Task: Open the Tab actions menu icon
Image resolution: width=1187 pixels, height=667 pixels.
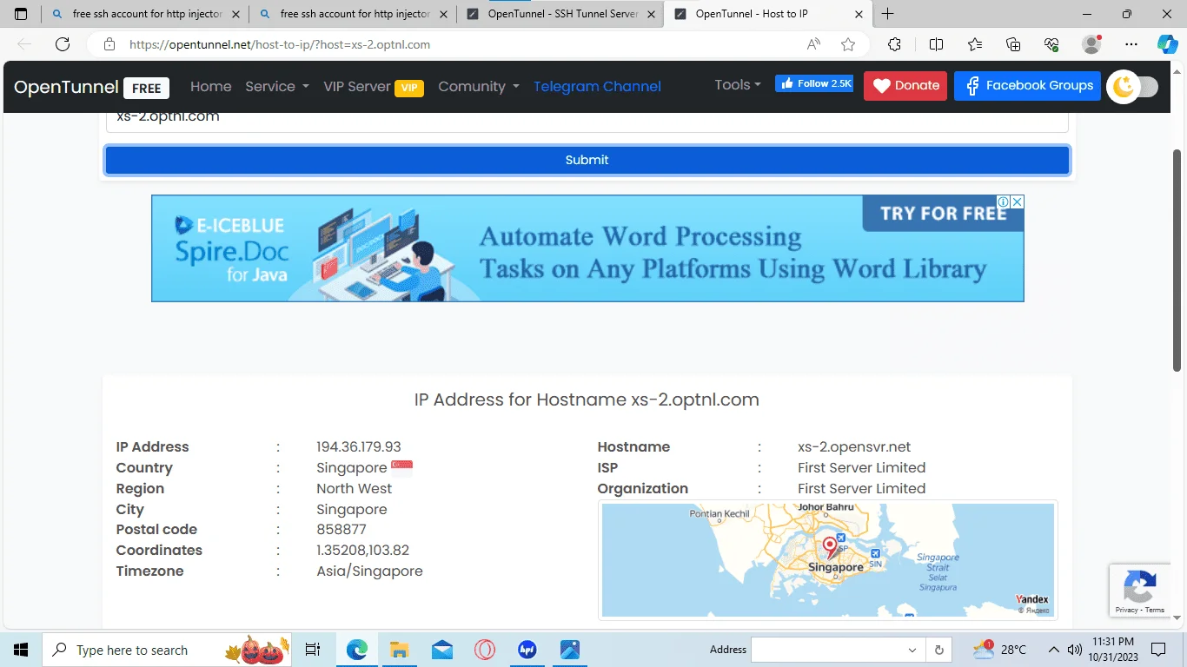Action: click(21, 14)
